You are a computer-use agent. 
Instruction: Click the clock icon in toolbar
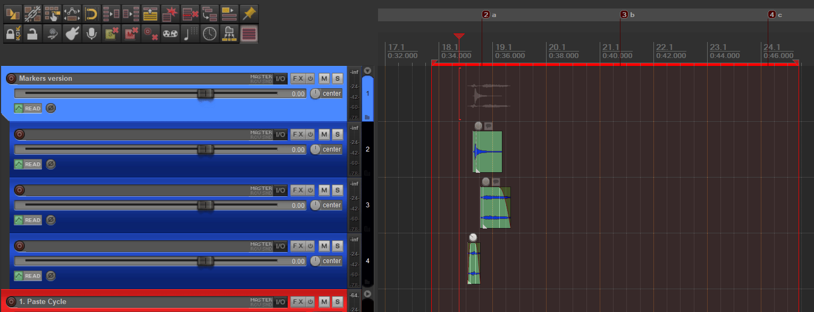pos(209,34)
